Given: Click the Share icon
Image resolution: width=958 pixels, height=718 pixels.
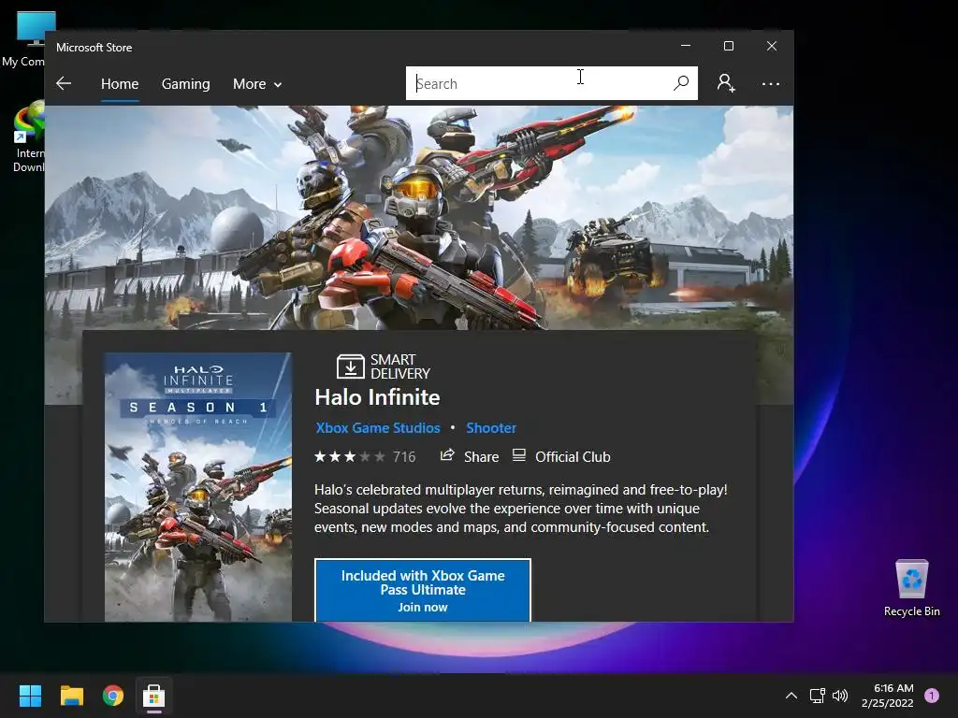Looking at the screenshot, I should point(447,455).
